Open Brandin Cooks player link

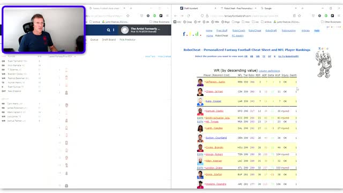click(x=214, y=147)
